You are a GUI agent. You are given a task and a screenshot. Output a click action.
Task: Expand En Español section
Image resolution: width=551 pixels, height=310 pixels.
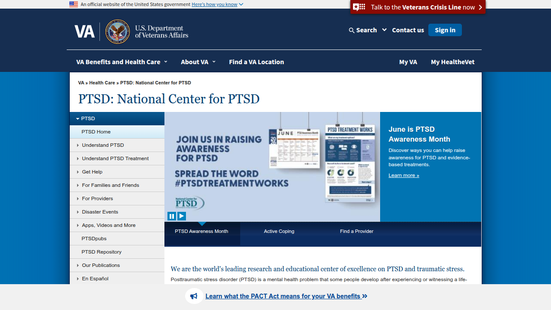tap(117, 279)
